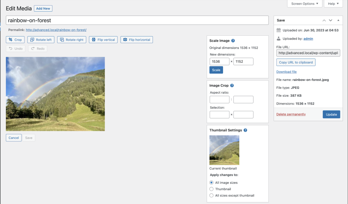Open the Screen Options dropdown
Viewport: 348px width, 204px height.
click(x=305, y=4)
